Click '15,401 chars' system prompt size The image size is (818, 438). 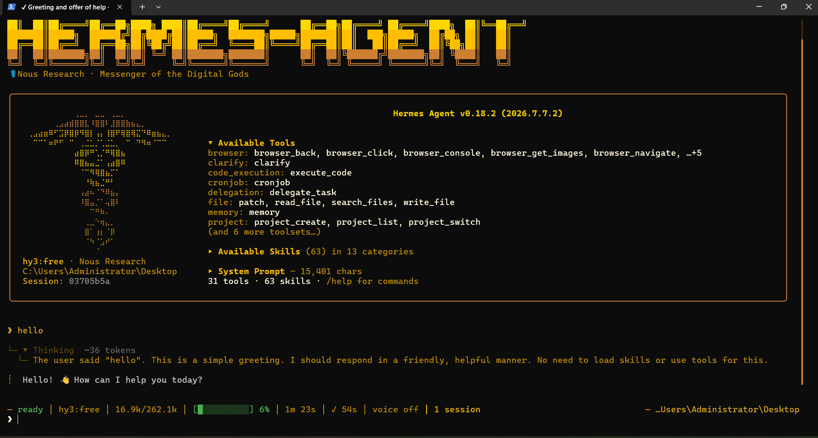point(331,272)
